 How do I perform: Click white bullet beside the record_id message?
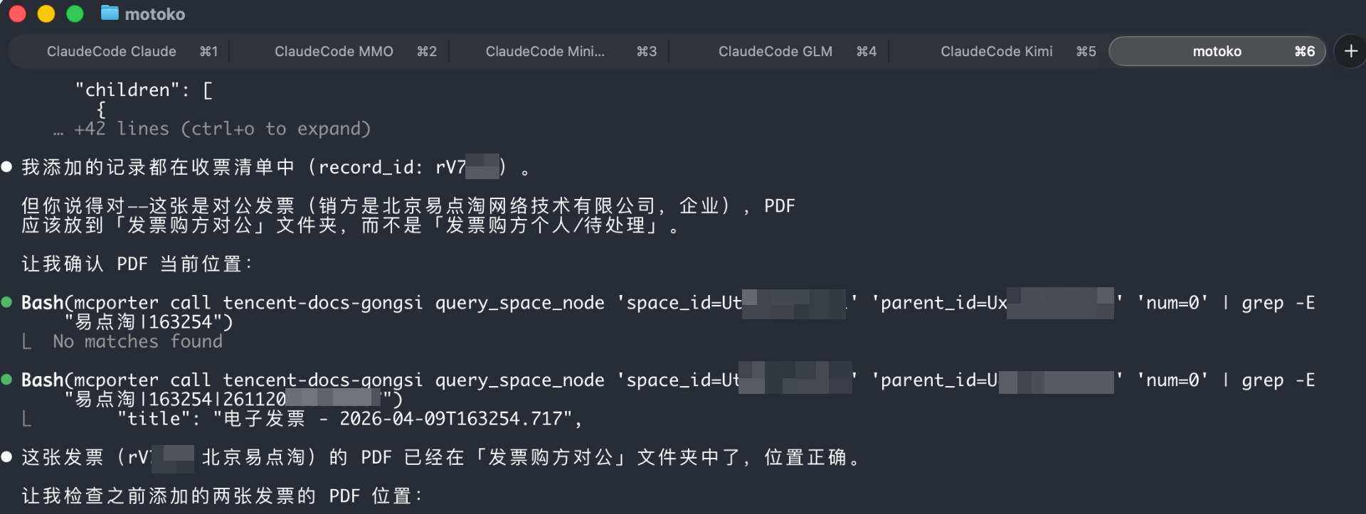point(7,167)
